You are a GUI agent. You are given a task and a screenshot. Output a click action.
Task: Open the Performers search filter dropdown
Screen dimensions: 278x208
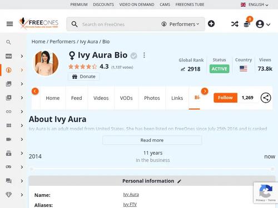[180, 24]
